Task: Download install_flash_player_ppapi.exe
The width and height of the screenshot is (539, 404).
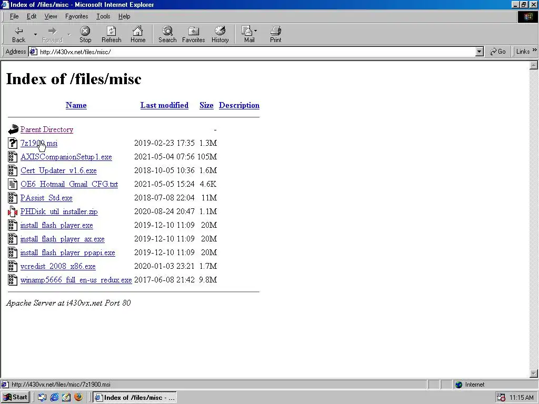Action: [68, 252]
